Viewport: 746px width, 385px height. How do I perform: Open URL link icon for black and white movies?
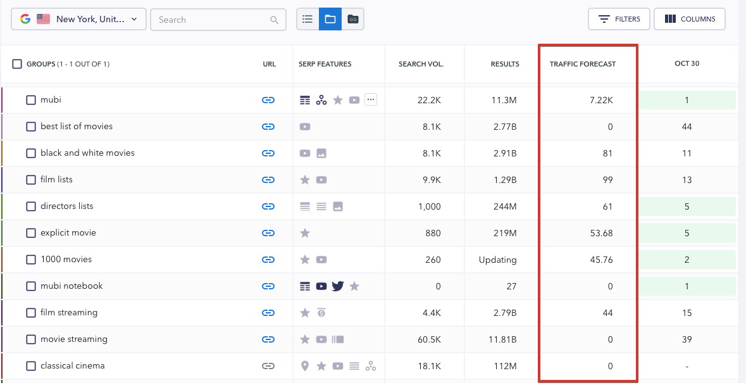(268, 153)
